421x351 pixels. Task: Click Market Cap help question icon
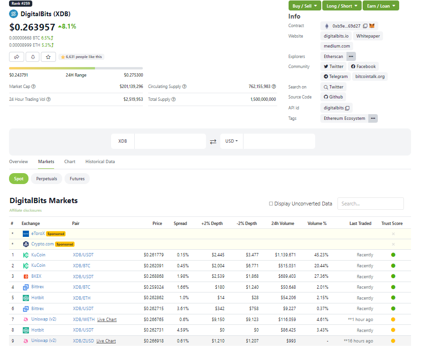(x=33, y=87)
